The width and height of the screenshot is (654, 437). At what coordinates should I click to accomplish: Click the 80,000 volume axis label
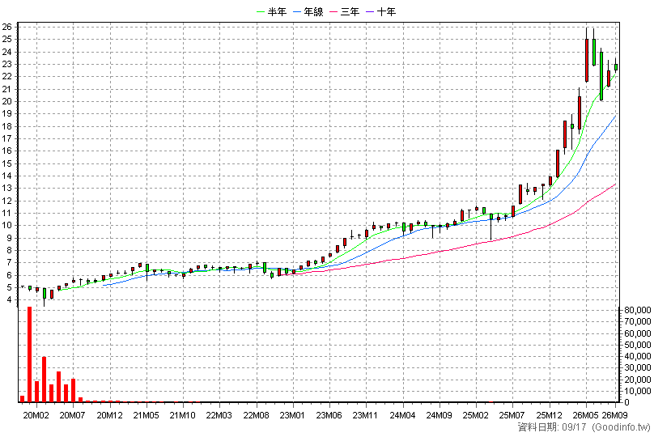[x=637, y=310]
